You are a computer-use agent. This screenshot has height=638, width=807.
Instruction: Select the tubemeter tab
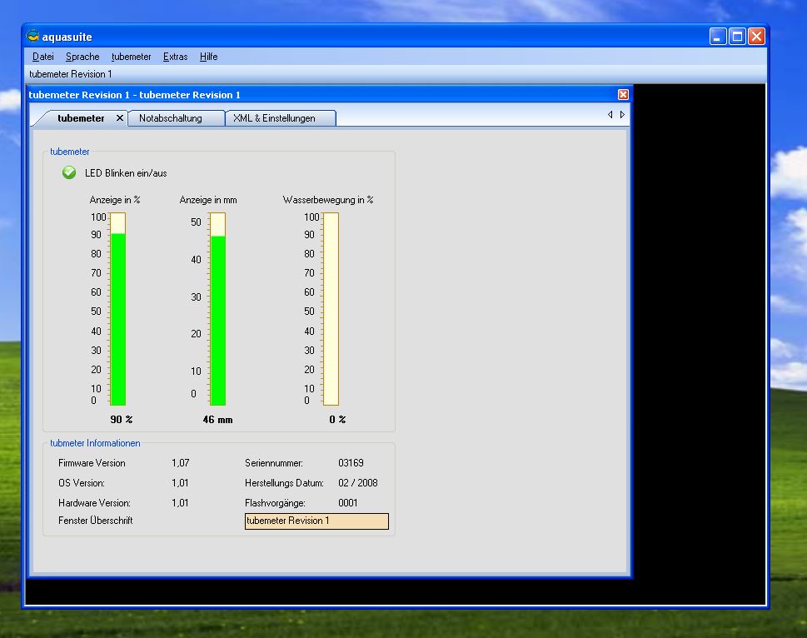click(81, 118)
